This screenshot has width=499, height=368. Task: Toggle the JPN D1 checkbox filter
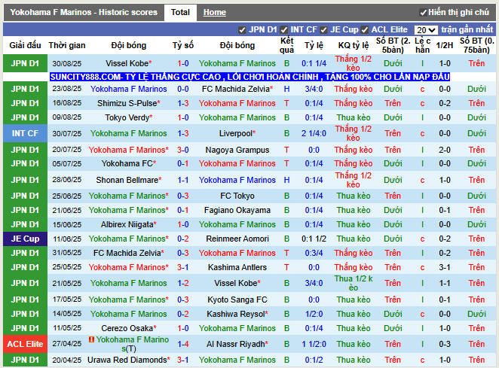(x=242, y=30)
